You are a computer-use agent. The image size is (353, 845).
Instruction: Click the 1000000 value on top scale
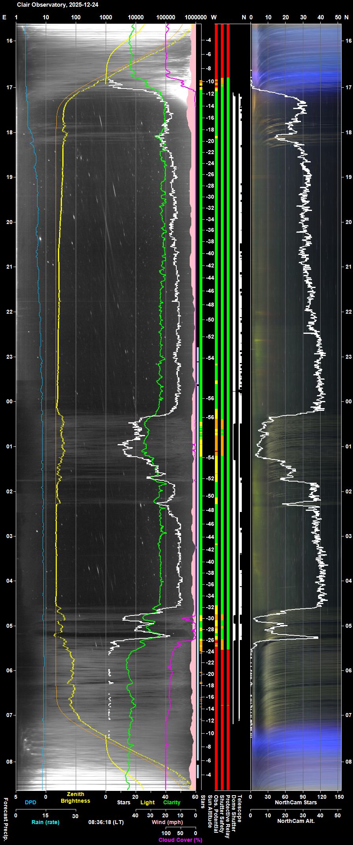(x=196, y=17)
